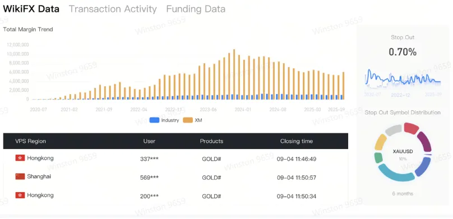Select the green donut chart segment
The height and width of the screenshot is (219, 453).
click(x=378, y=158)
